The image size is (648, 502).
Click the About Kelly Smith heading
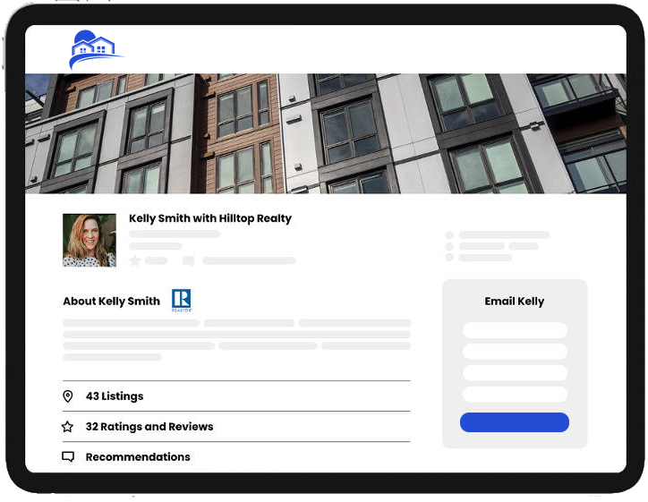click(111, 302)
